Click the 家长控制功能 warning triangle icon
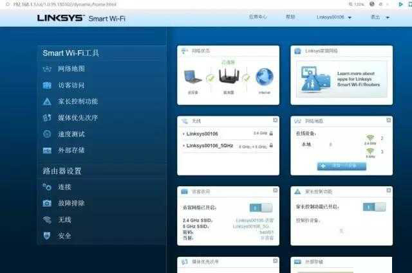This screenshot has height=273, width=412. coord(47,101)
